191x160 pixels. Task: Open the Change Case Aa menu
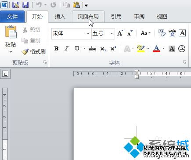tap(145, 33)
